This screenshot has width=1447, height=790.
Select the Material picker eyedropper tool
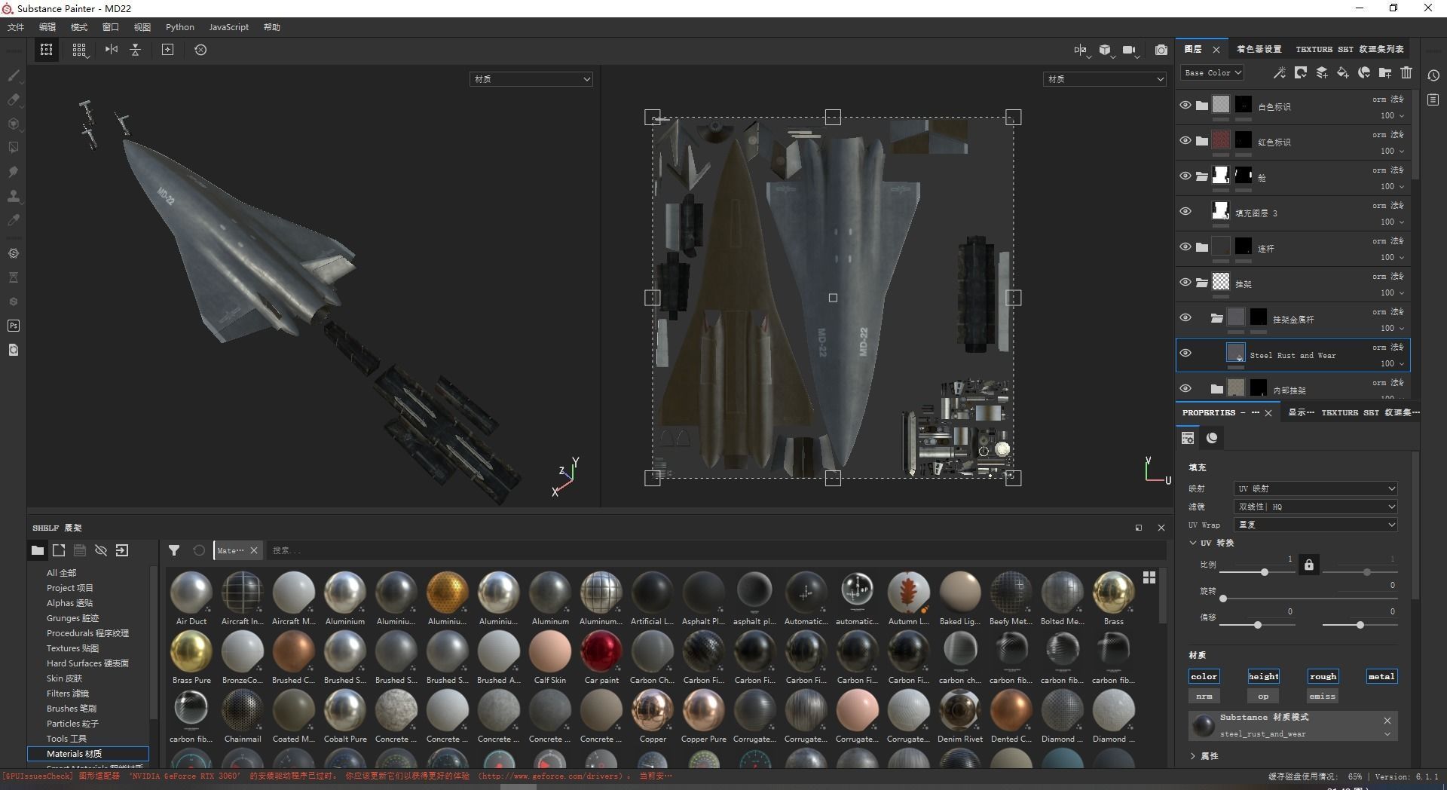click(14, 220)
